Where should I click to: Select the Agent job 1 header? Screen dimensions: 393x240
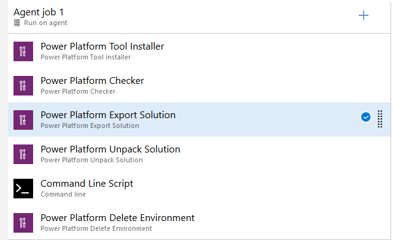[199, 17]
